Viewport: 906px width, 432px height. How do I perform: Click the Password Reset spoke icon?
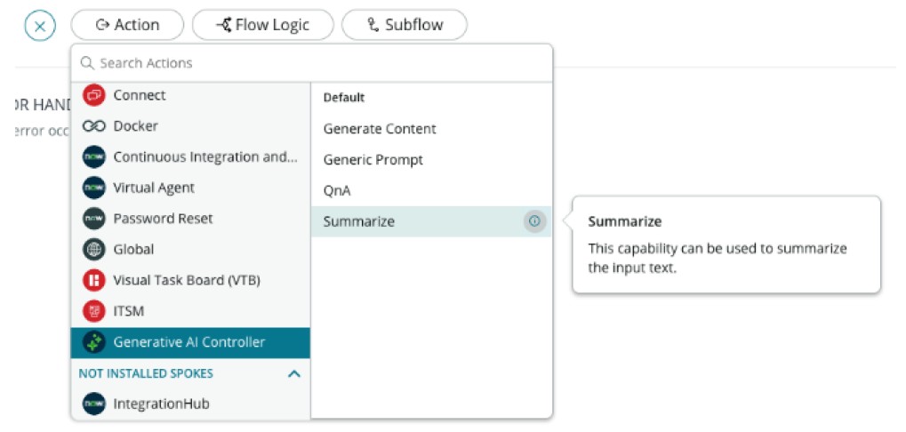[x=94, y=219]
